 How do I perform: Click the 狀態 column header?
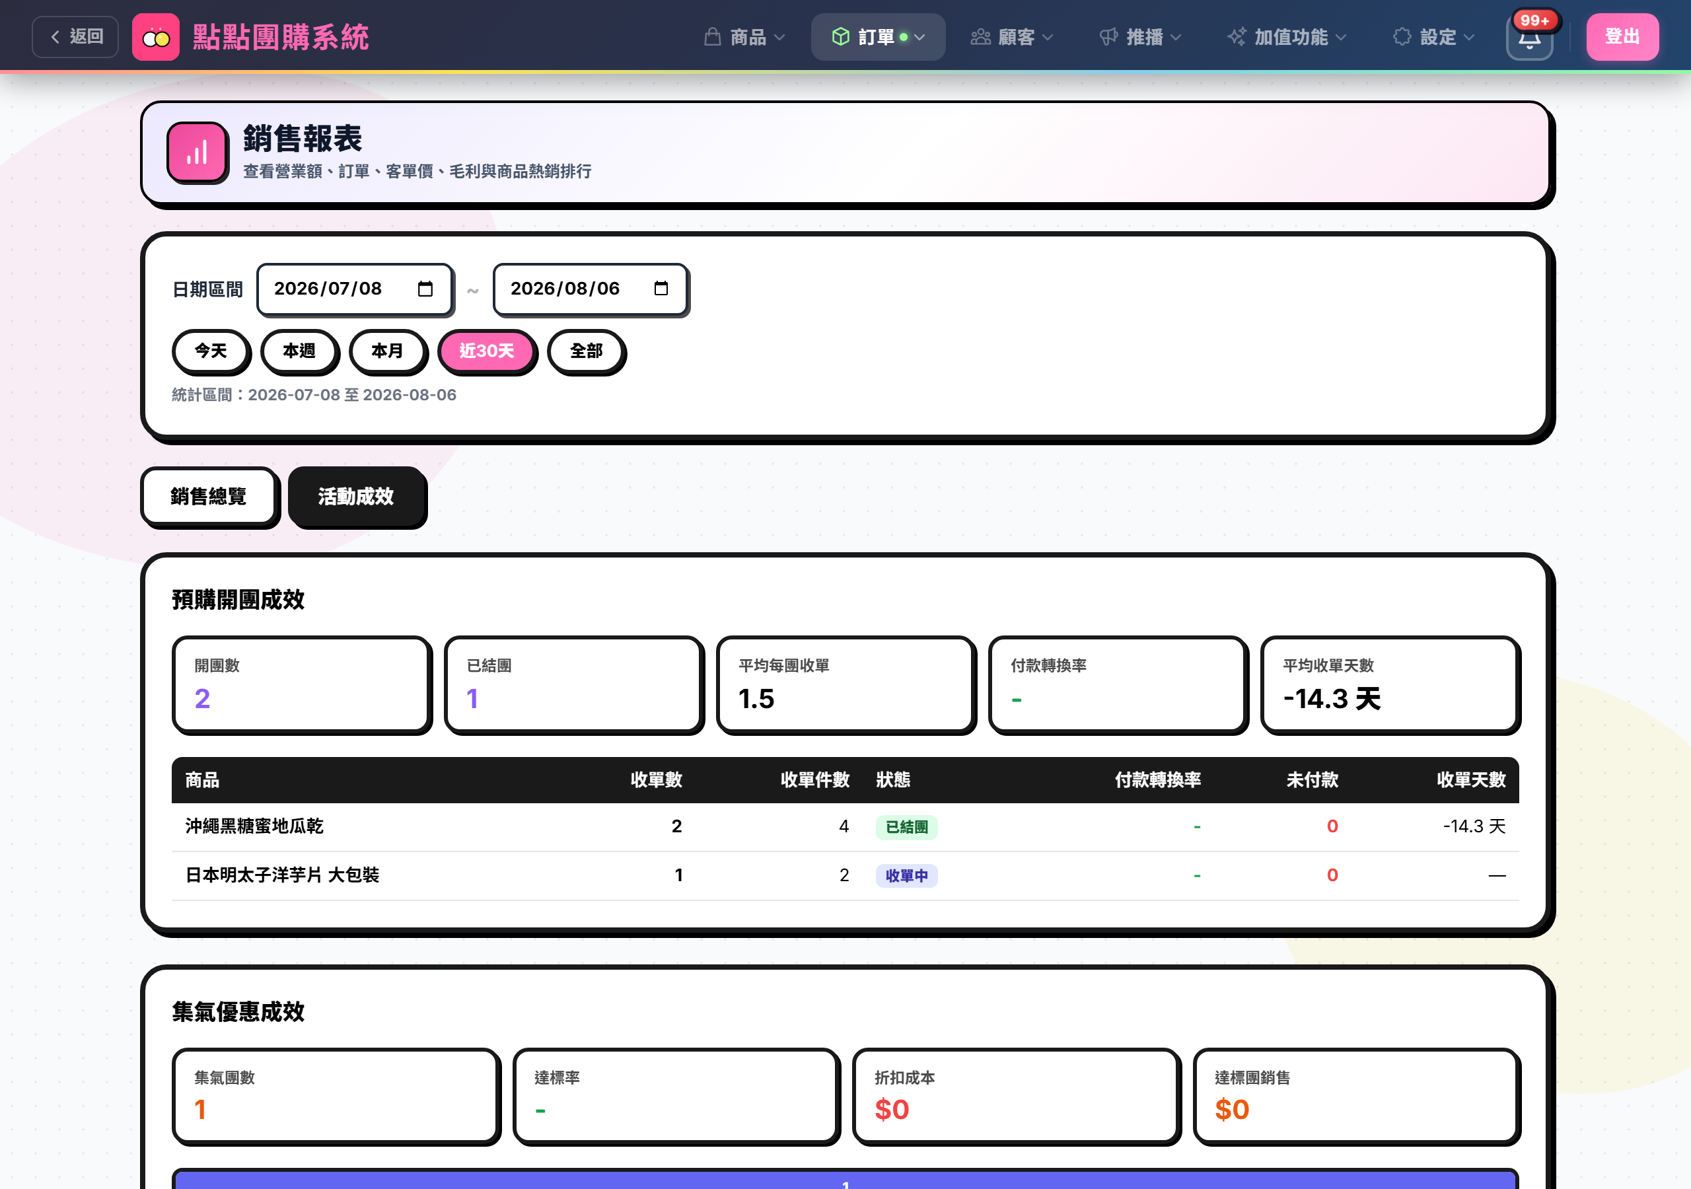(892, 780)
